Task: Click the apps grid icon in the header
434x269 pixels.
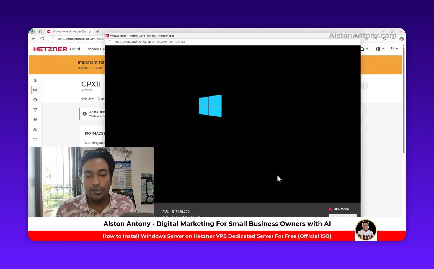Action: pyautogui.click(x=378, y=49)
